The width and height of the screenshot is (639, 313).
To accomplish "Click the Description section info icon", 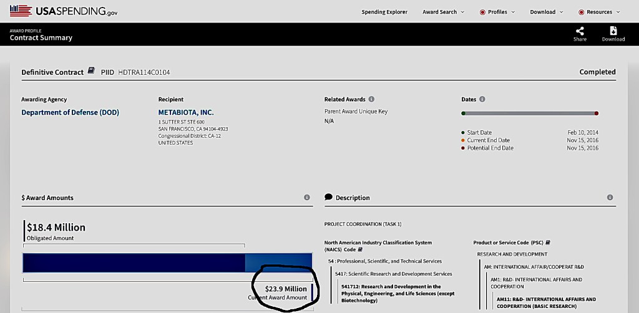I will pos(610,198).
